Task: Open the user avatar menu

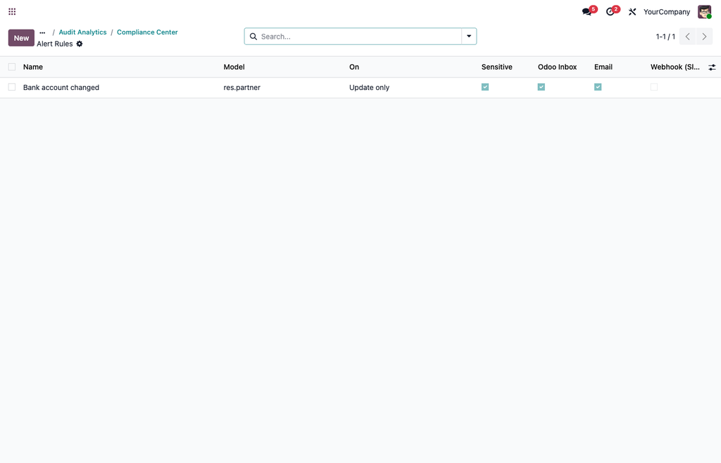Action: tap(704, 12)
